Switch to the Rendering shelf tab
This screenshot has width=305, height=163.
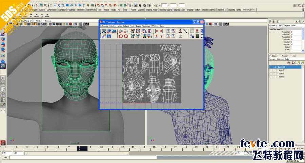80,10
